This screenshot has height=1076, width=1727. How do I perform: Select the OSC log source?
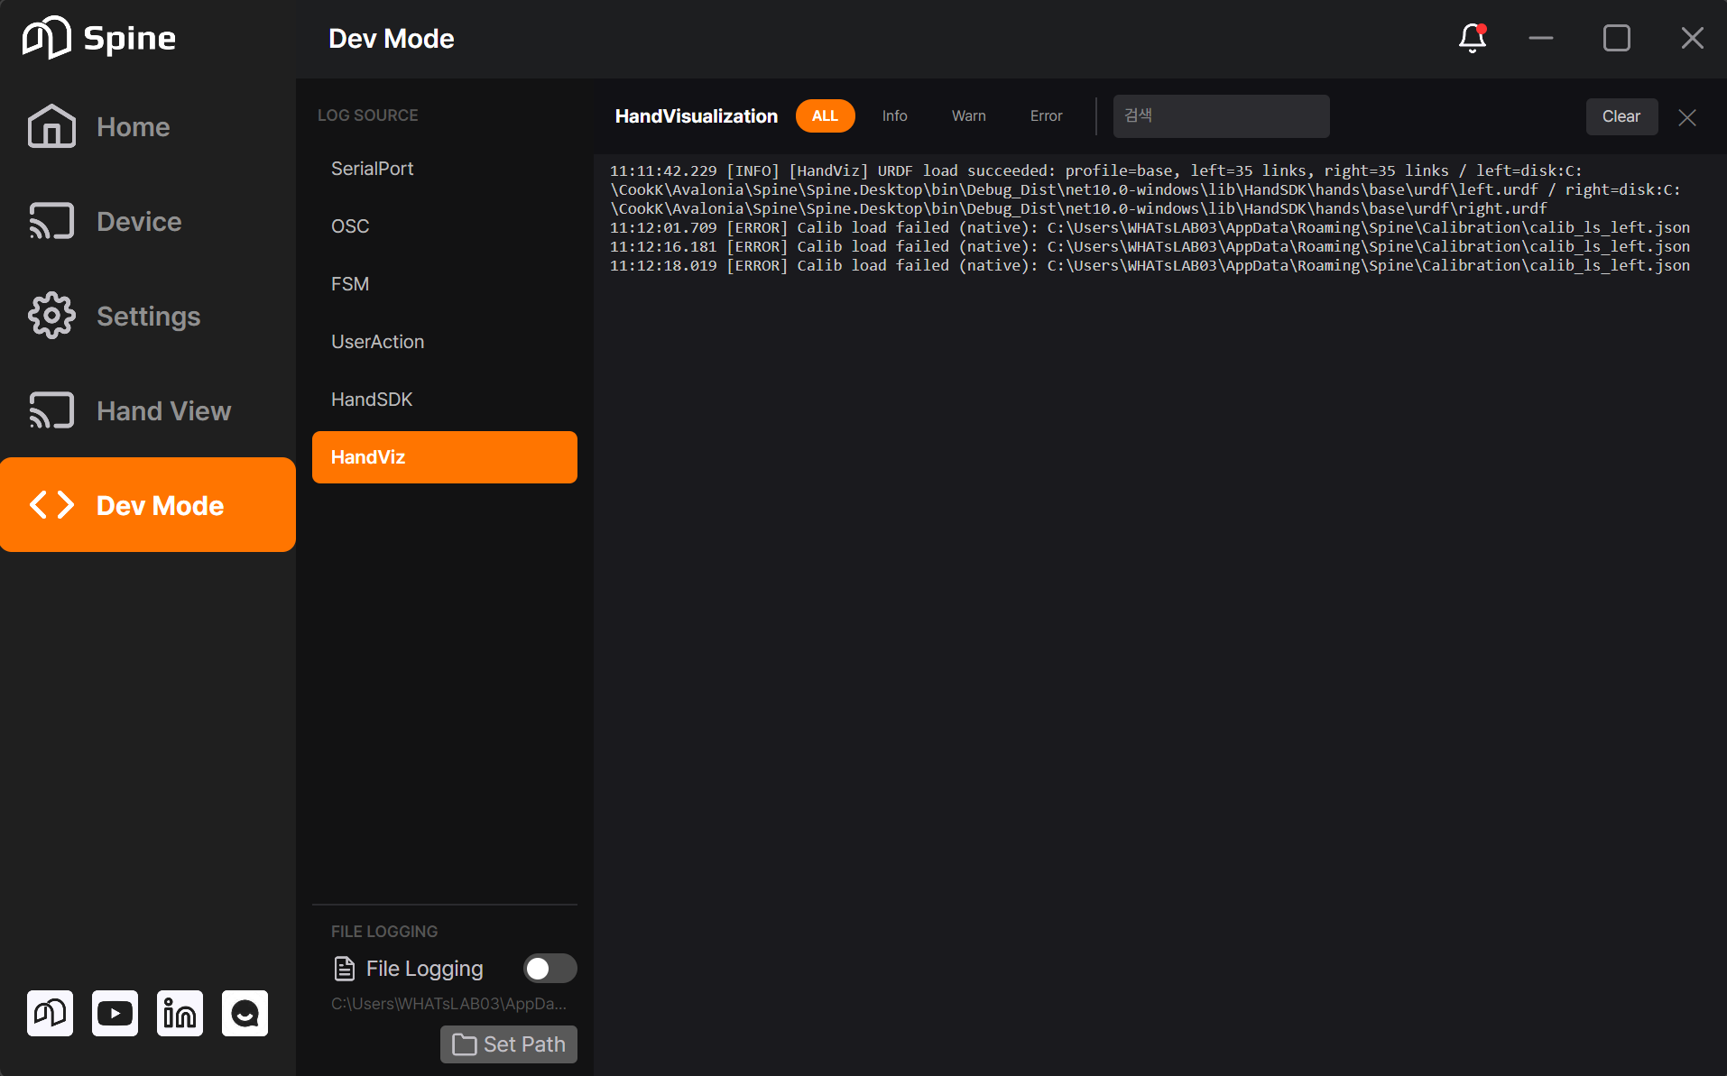coord(445,226)
